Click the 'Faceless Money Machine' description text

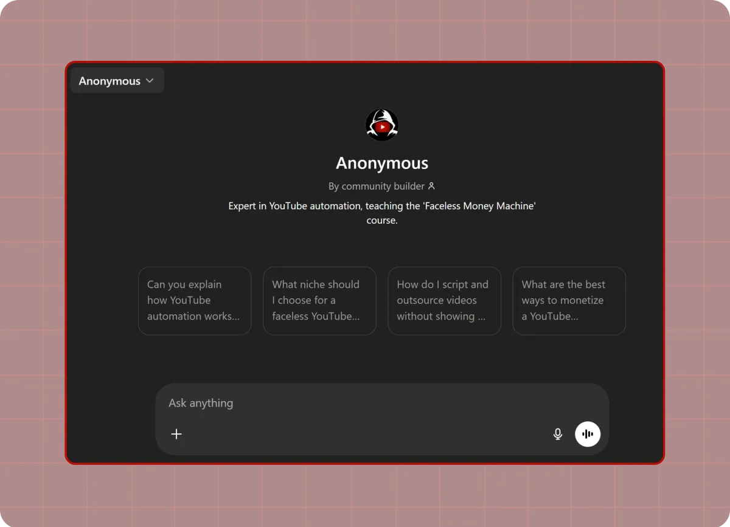click(x=382, y=213)
